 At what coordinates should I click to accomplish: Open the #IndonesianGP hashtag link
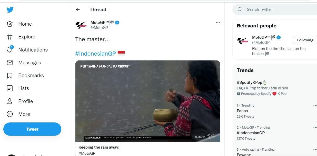[95, 53]
